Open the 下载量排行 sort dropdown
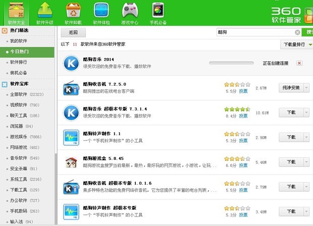This screenshot has height=226, width=313. tap(297, 44)
